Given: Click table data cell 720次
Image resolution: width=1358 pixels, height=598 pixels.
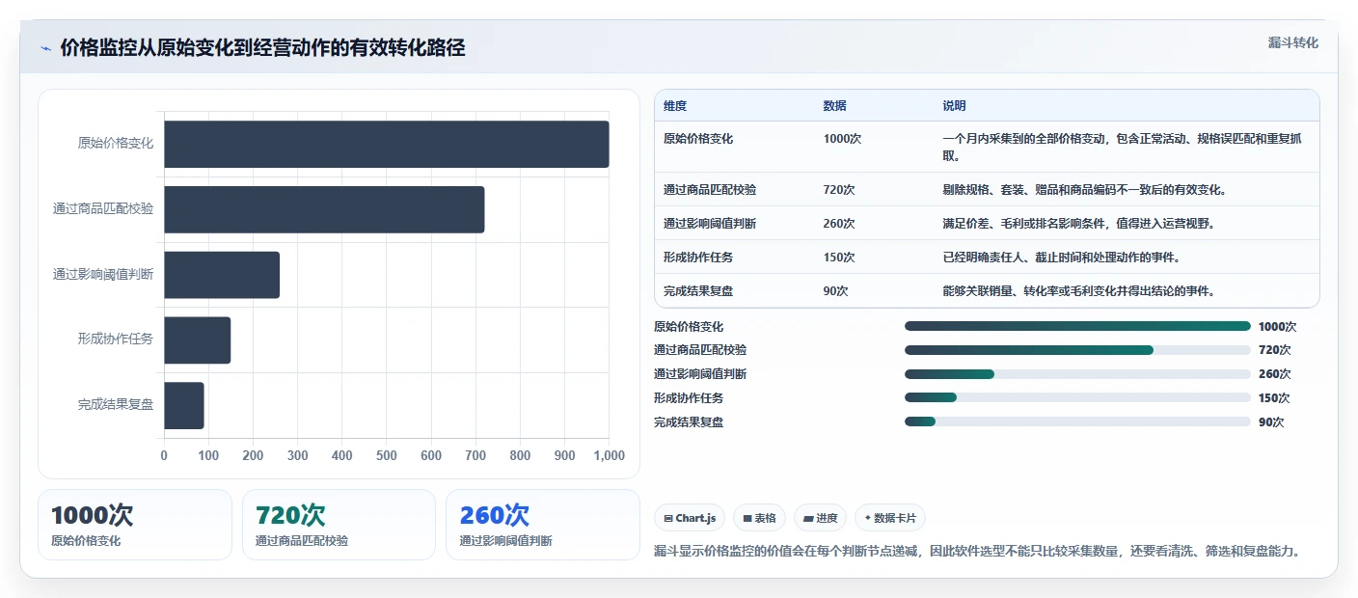Looking at the screenshot, I should point(839,190).
